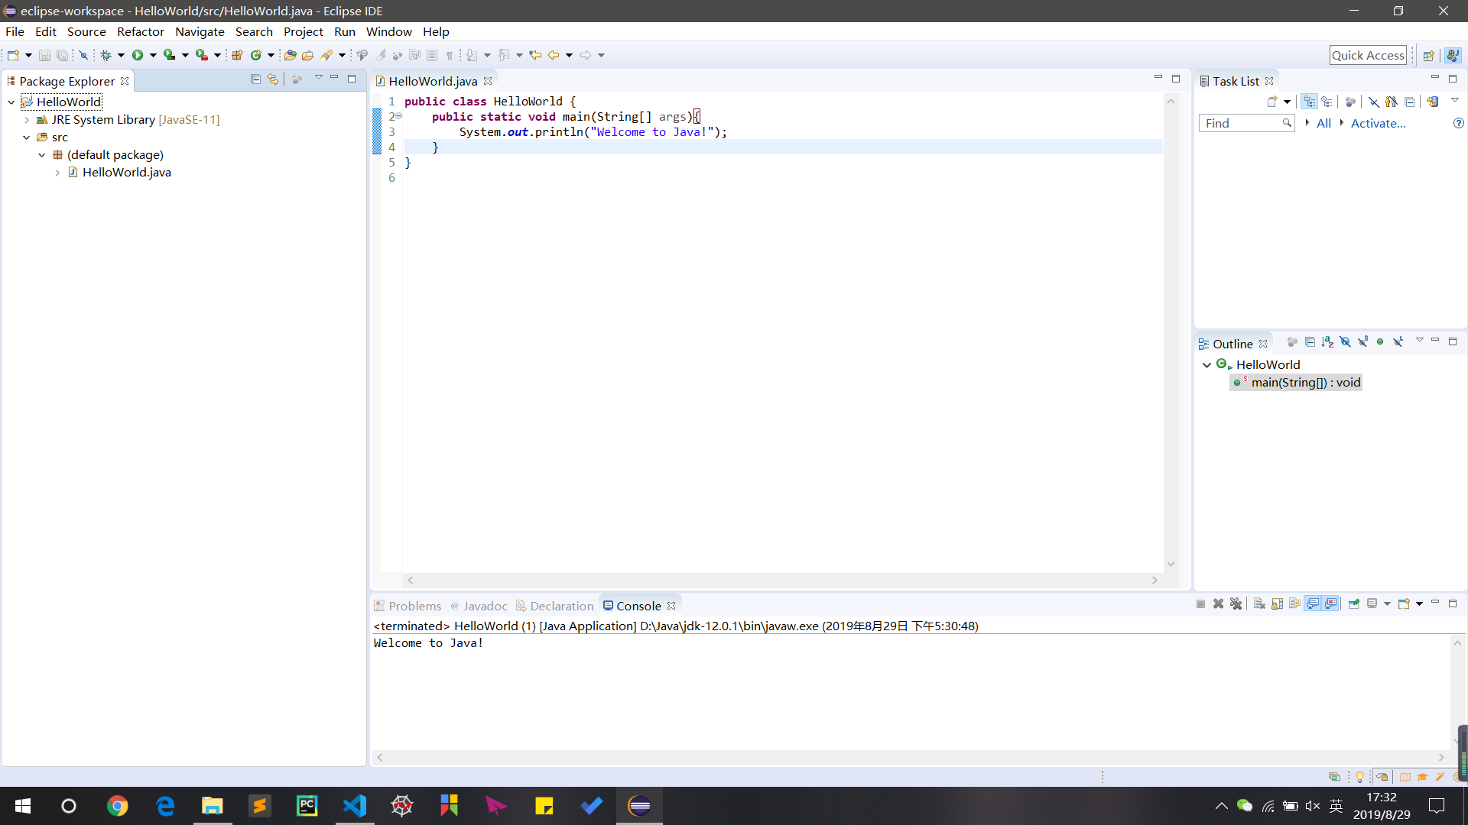Expand the JRE System Library node
Image resolution: width=1468 pixels, height=825 pixels.
27,120
